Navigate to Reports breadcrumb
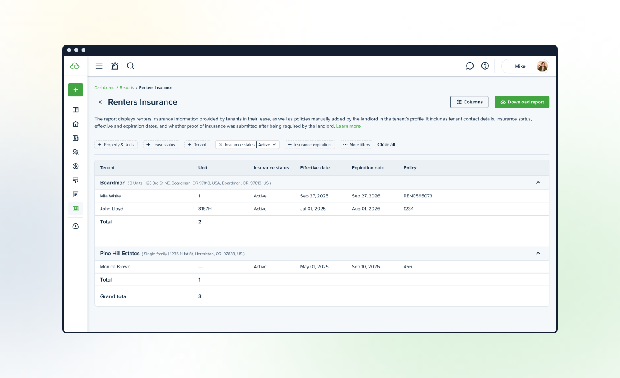 pyautogui.click(x=127, y=88)
